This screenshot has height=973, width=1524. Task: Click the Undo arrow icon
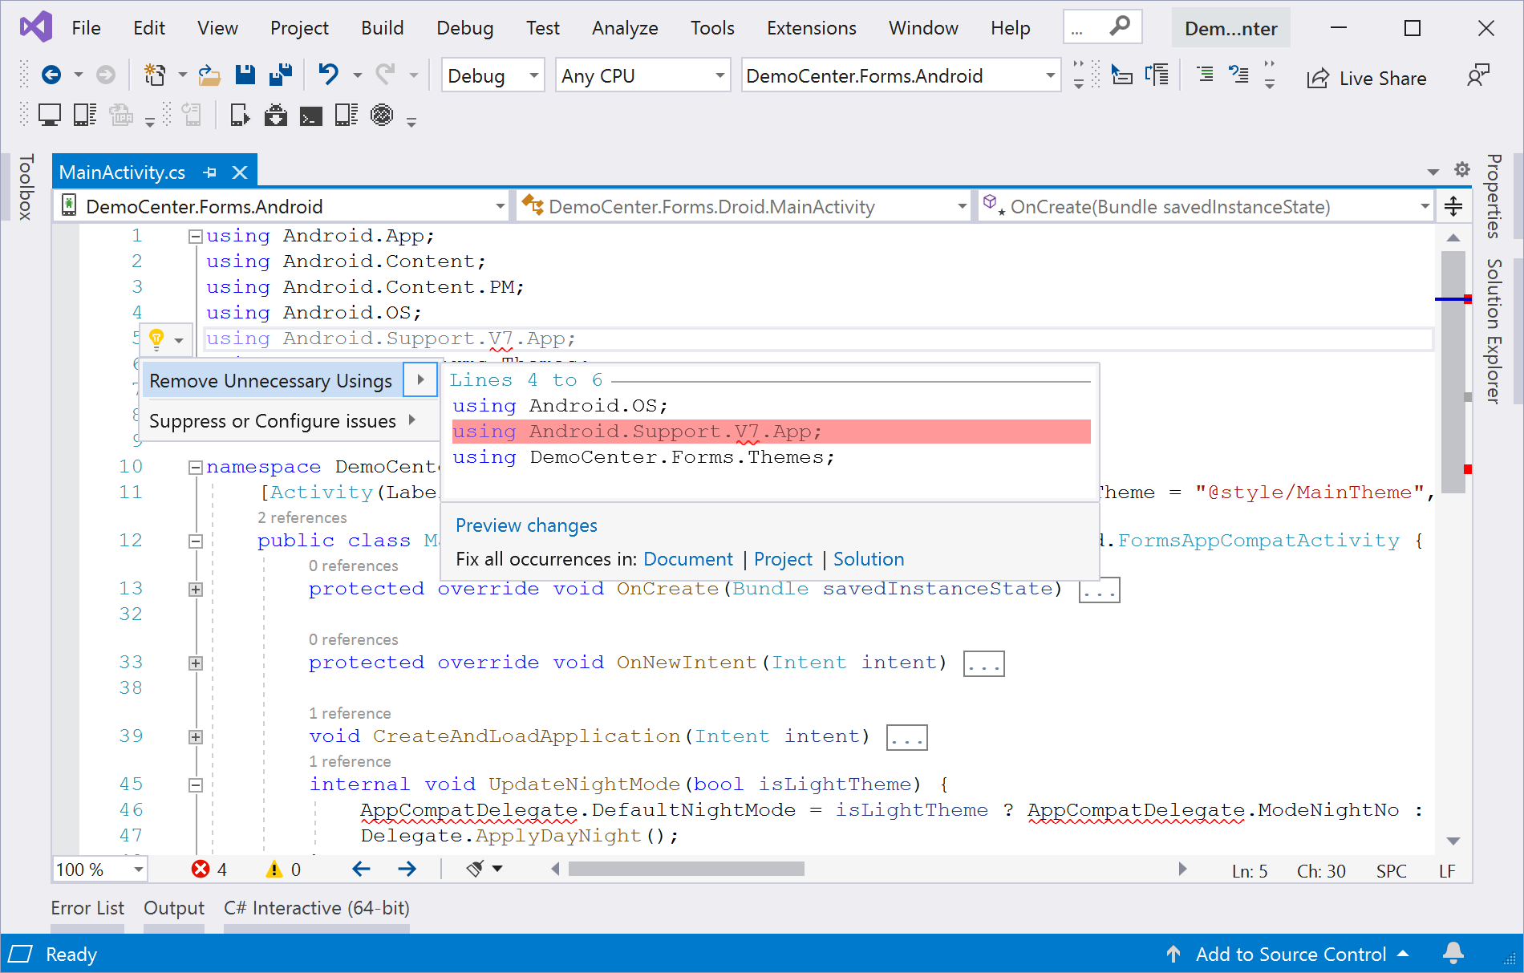[328, 75]
